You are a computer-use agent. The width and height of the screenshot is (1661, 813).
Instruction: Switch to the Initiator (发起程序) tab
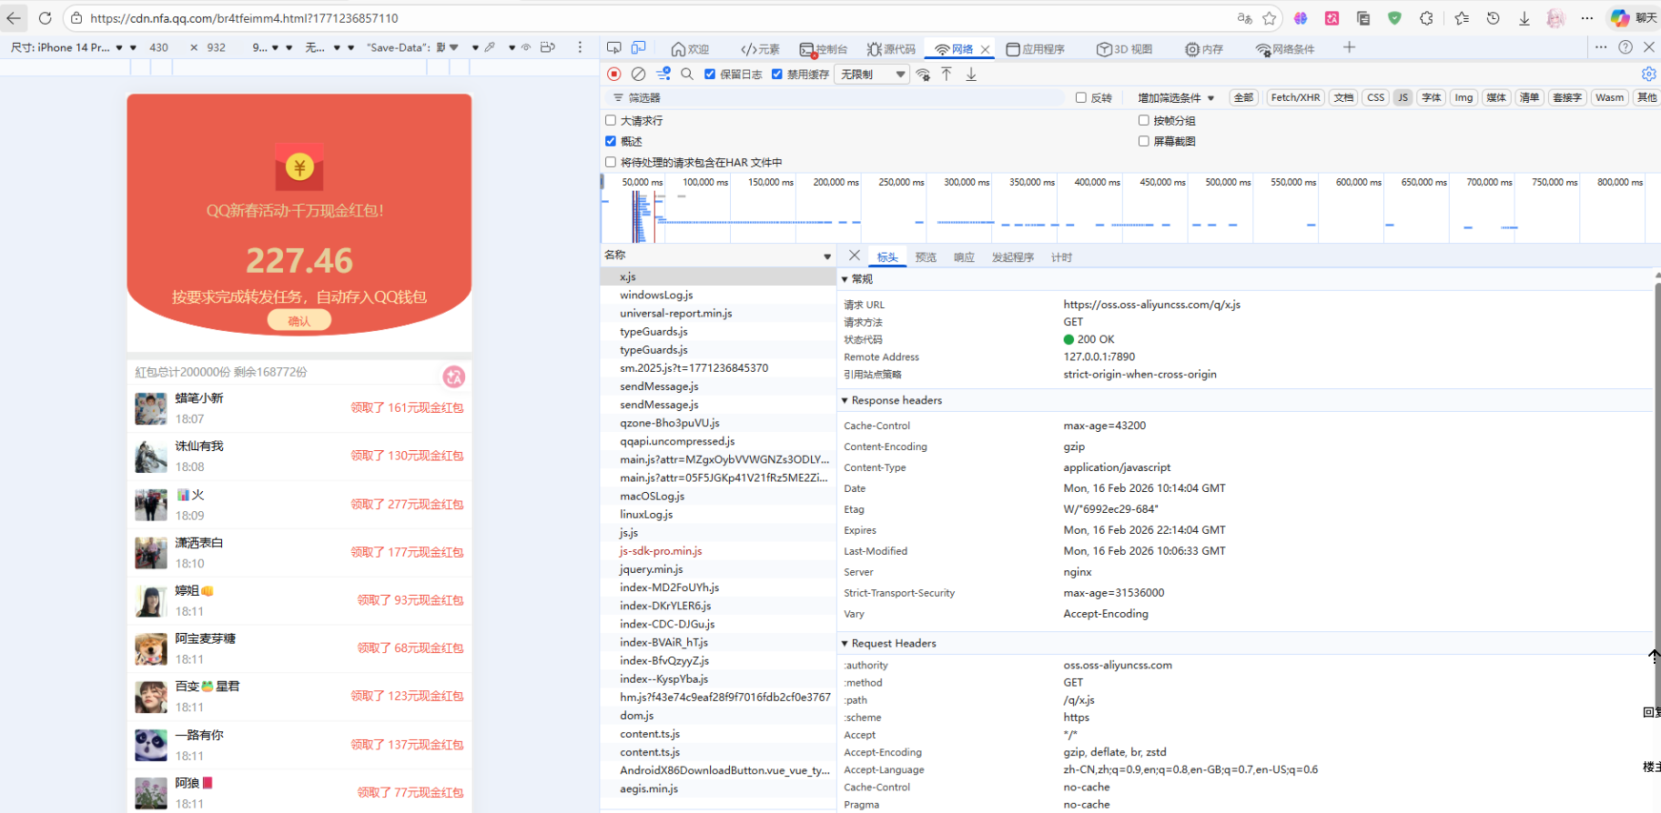1013,257
